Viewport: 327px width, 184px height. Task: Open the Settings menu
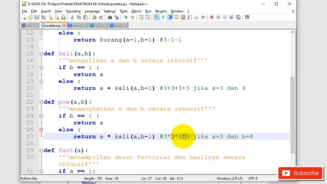tap(109, 11)
